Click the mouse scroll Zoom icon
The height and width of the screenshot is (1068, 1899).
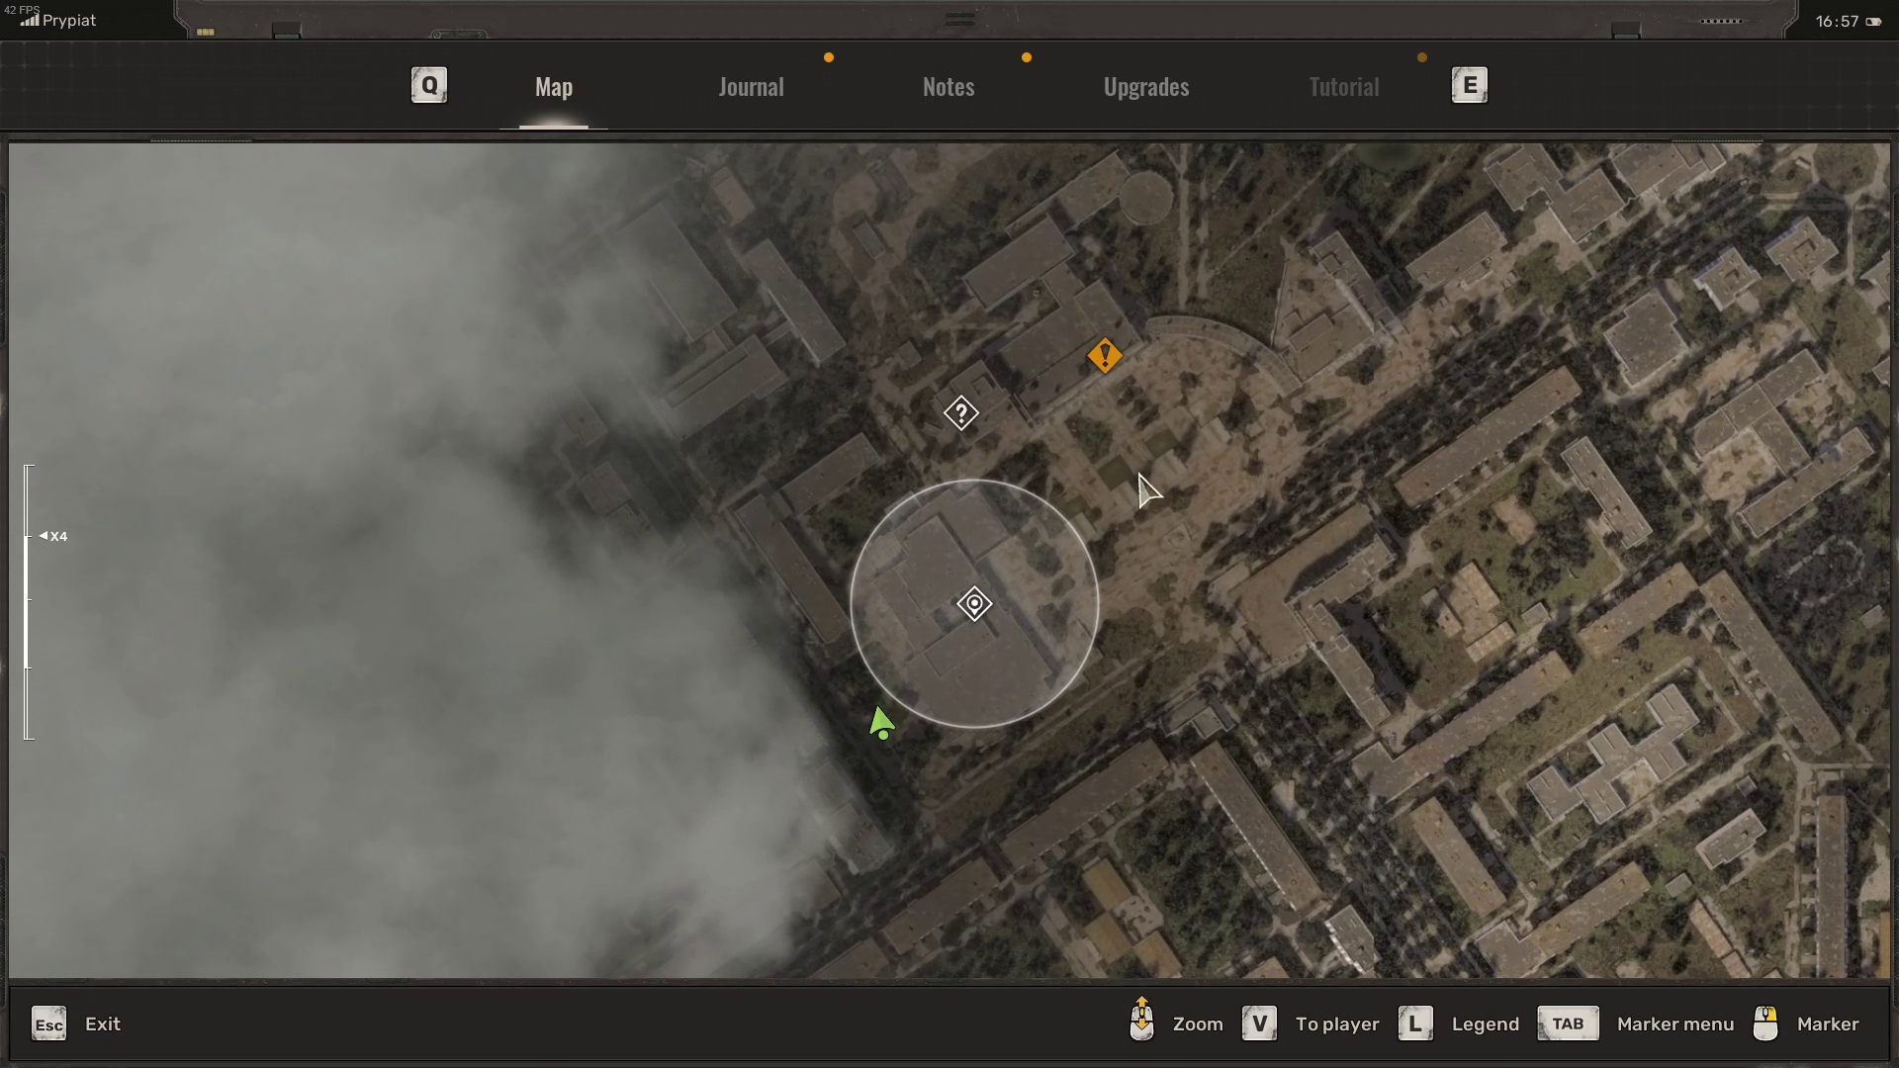point(1141,1020)
